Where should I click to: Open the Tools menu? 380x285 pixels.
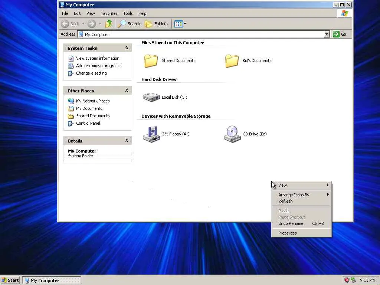tap(128, 13)
